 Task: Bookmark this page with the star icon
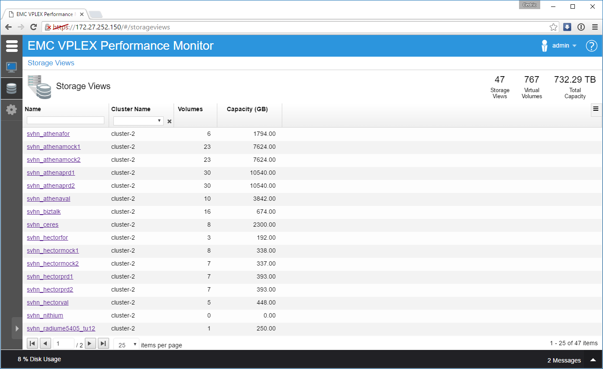click(x=553, y=27)
